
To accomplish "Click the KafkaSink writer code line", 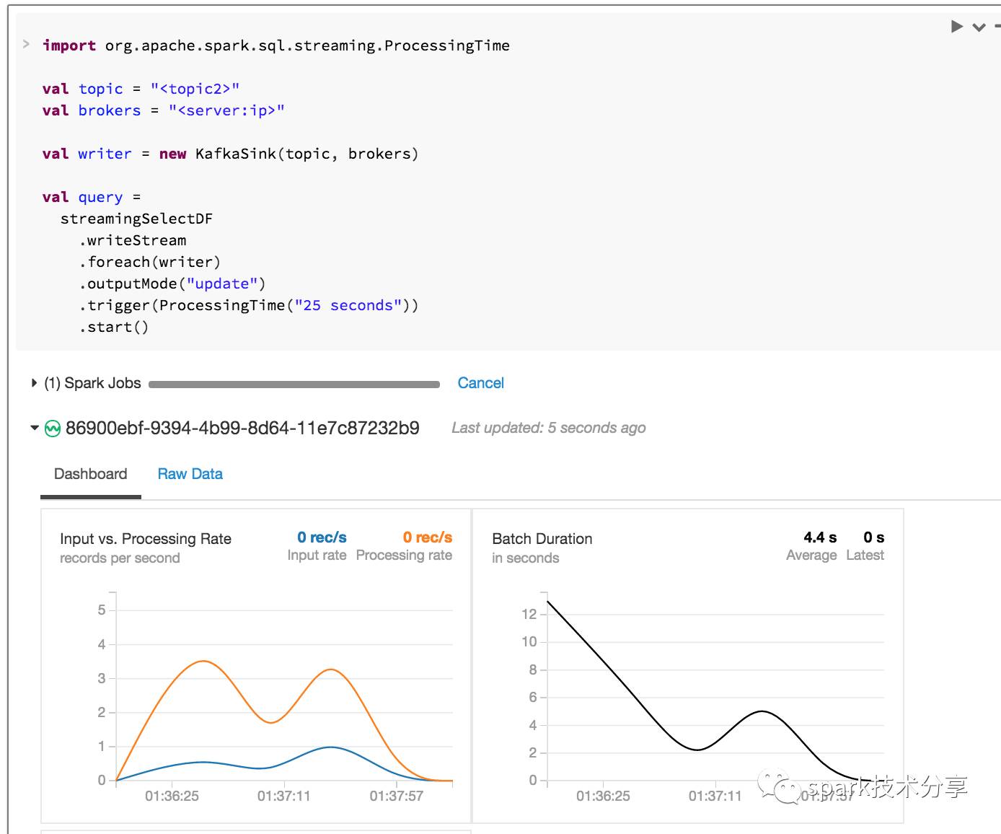I will (x=230, y=154).
